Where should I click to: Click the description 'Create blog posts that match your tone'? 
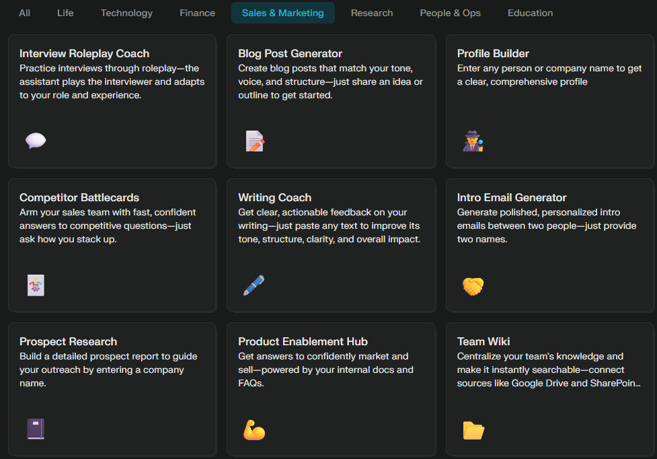click(x=331, y=81)
